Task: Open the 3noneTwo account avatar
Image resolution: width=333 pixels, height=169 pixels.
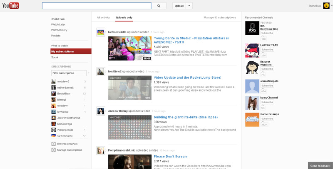Action: [326, 6]
